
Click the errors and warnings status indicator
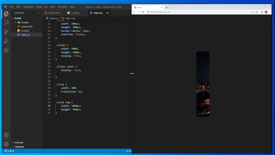point(9,151)
